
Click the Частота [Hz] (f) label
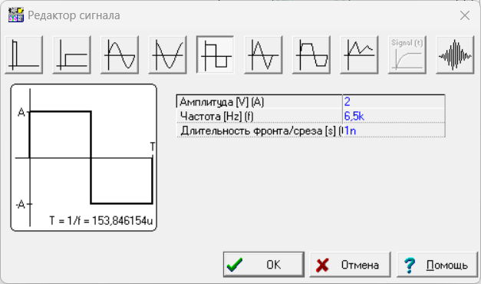coord(217,117)
